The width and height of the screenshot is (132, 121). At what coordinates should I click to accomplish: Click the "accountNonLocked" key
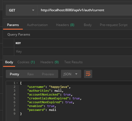[44, 94]
